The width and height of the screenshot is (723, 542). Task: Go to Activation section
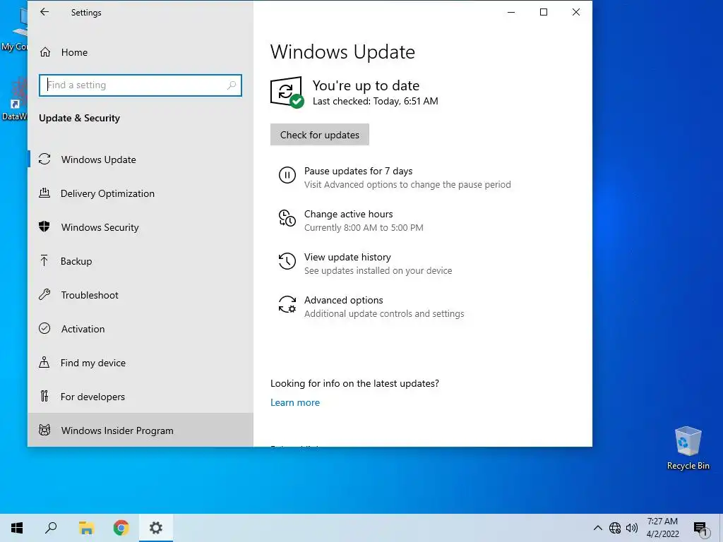click(x=141, y=329)
